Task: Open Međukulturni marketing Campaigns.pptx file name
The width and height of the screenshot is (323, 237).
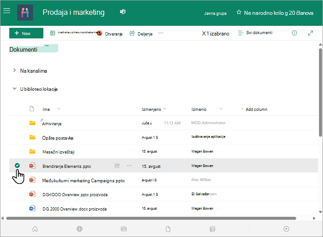Action: tap(83, 180)
